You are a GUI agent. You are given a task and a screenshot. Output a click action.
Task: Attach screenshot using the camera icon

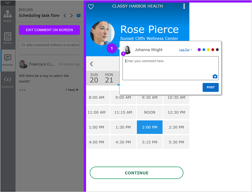(x=215, y=76)
